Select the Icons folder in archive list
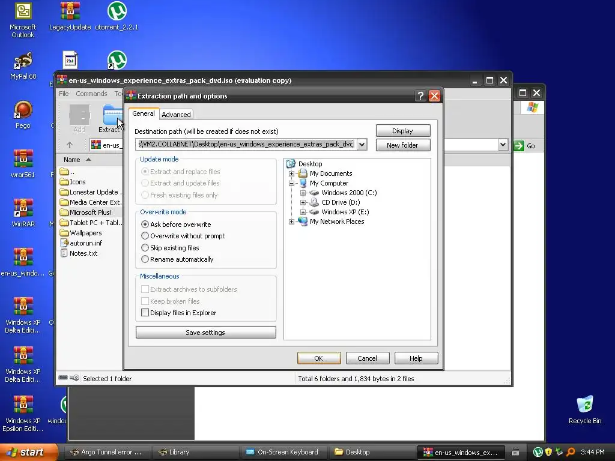 click(x=73, y=182)
